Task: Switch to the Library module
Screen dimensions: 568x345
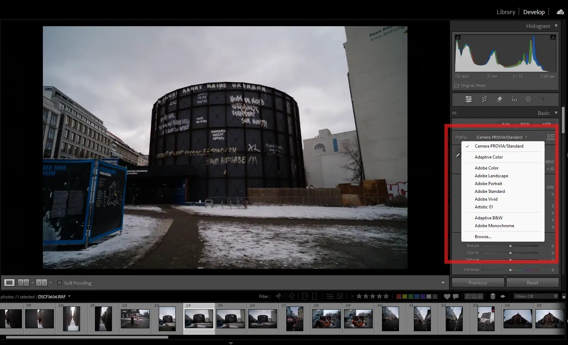Action: (x=506, y=12)
